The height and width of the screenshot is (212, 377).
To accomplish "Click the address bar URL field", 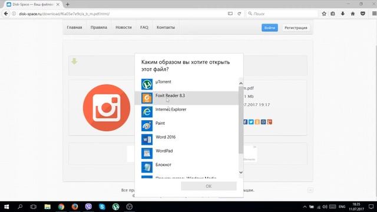I will pos(120,14).
